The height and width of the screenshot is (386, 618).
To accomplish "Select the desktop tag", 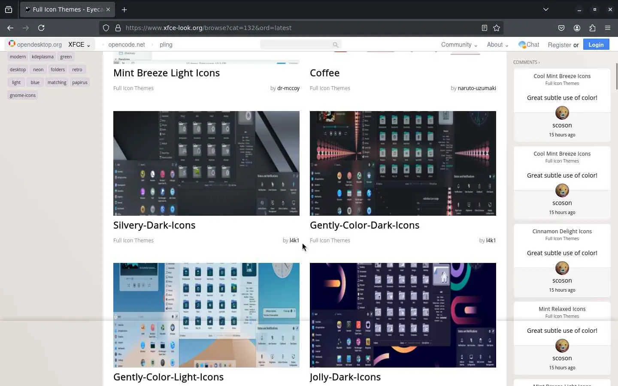I will (18, 69).
